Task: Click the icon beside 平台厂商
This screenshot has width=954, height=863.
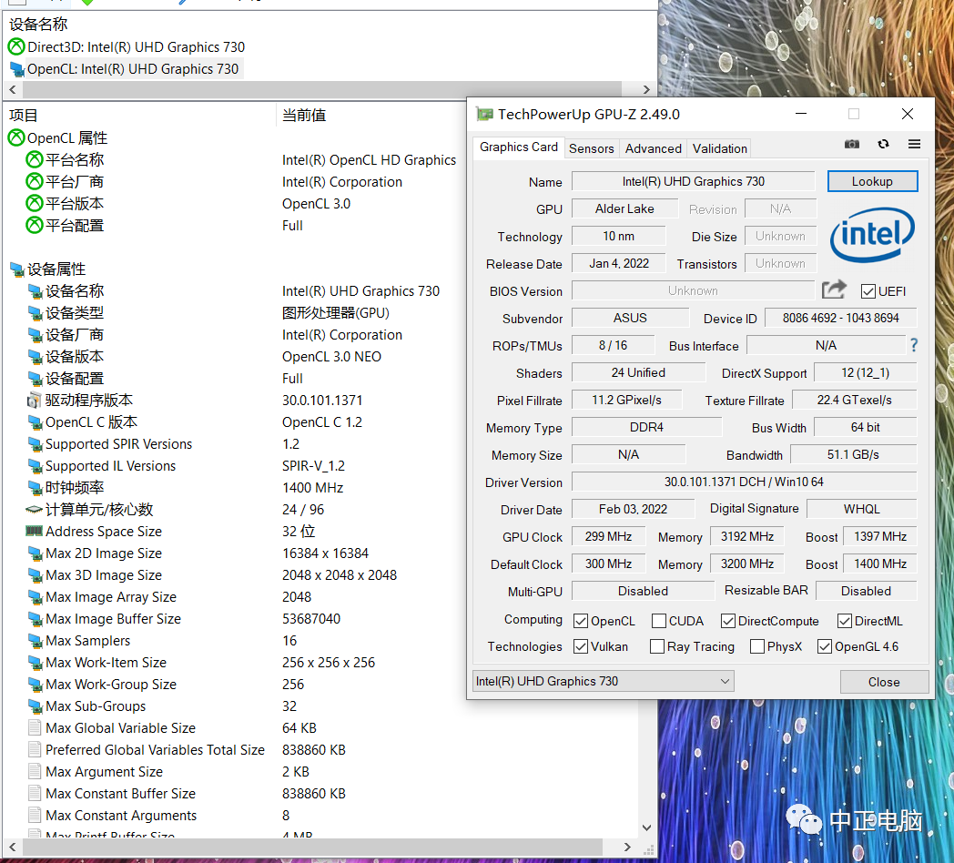Action: (x=35, y=182)
